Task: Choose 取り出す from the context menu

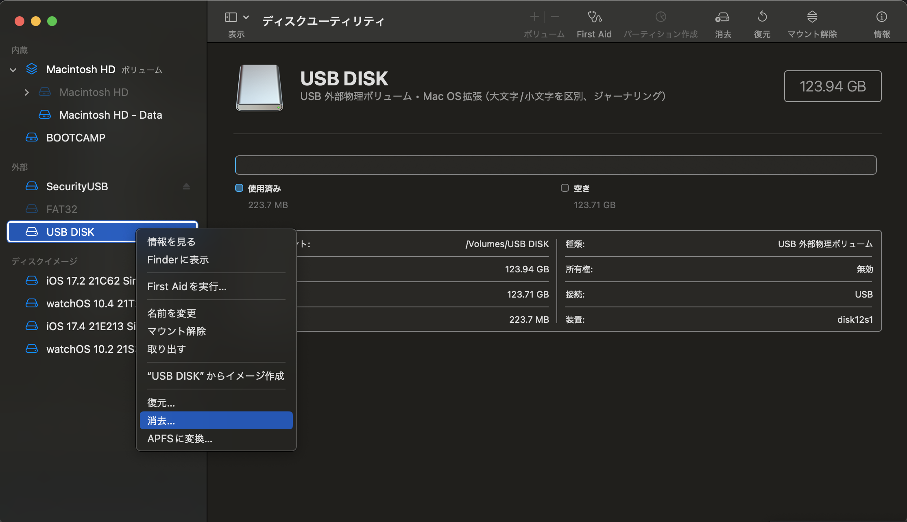Action: click(x=216, y=349)
